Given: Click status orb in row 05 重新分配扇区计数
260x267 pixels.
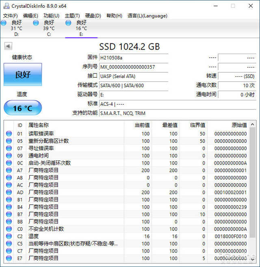Looking at the screenshot, I should [9, 141].
